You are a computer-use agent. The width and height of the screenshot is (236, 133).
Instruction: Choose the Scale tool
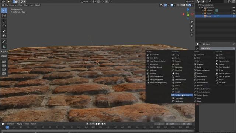click(x=4, y=31)
